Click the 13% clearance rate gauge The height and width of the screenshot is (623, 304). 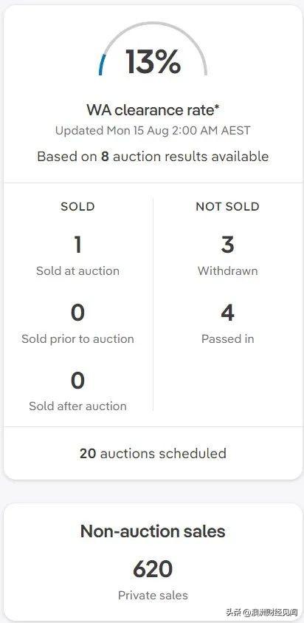pyautogui.click(x=153, y=50)
